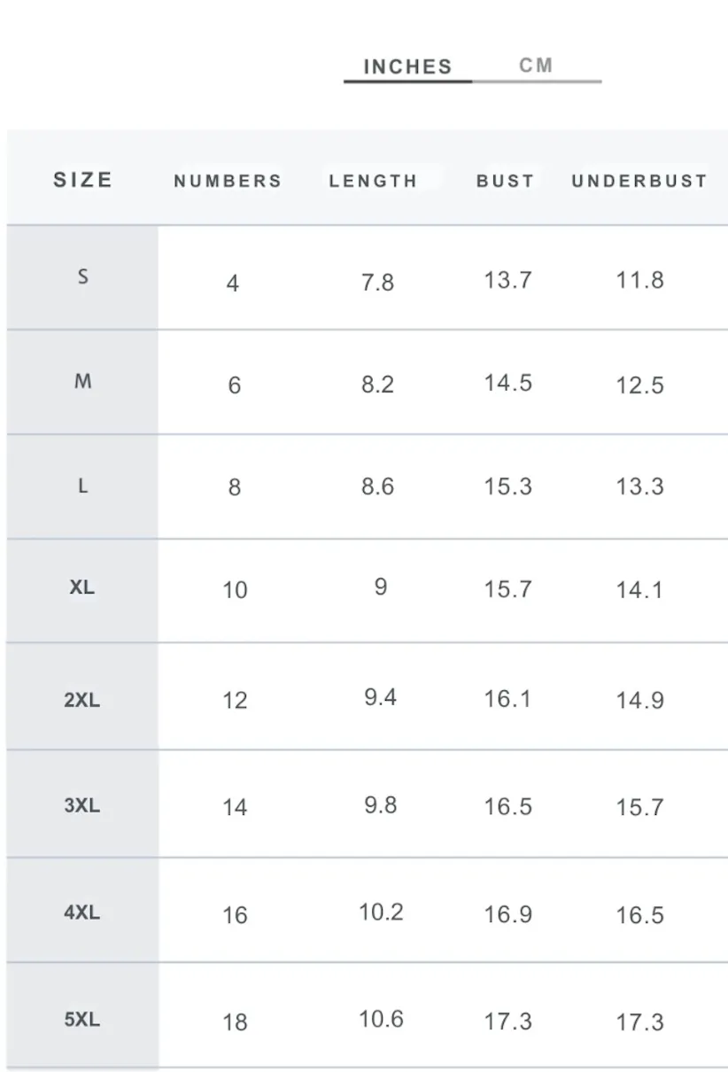Click number 12 in the 2XL row
The height and width of the screenshot is (1072, 728).
(x=235, y=701)
